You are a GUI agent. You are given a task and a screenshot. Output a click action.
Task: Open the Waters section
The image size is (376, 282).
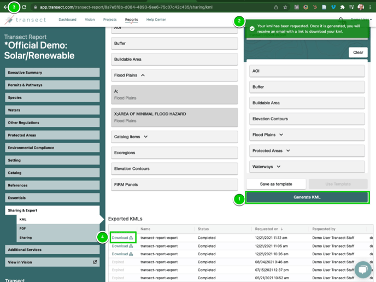point(52,110)
